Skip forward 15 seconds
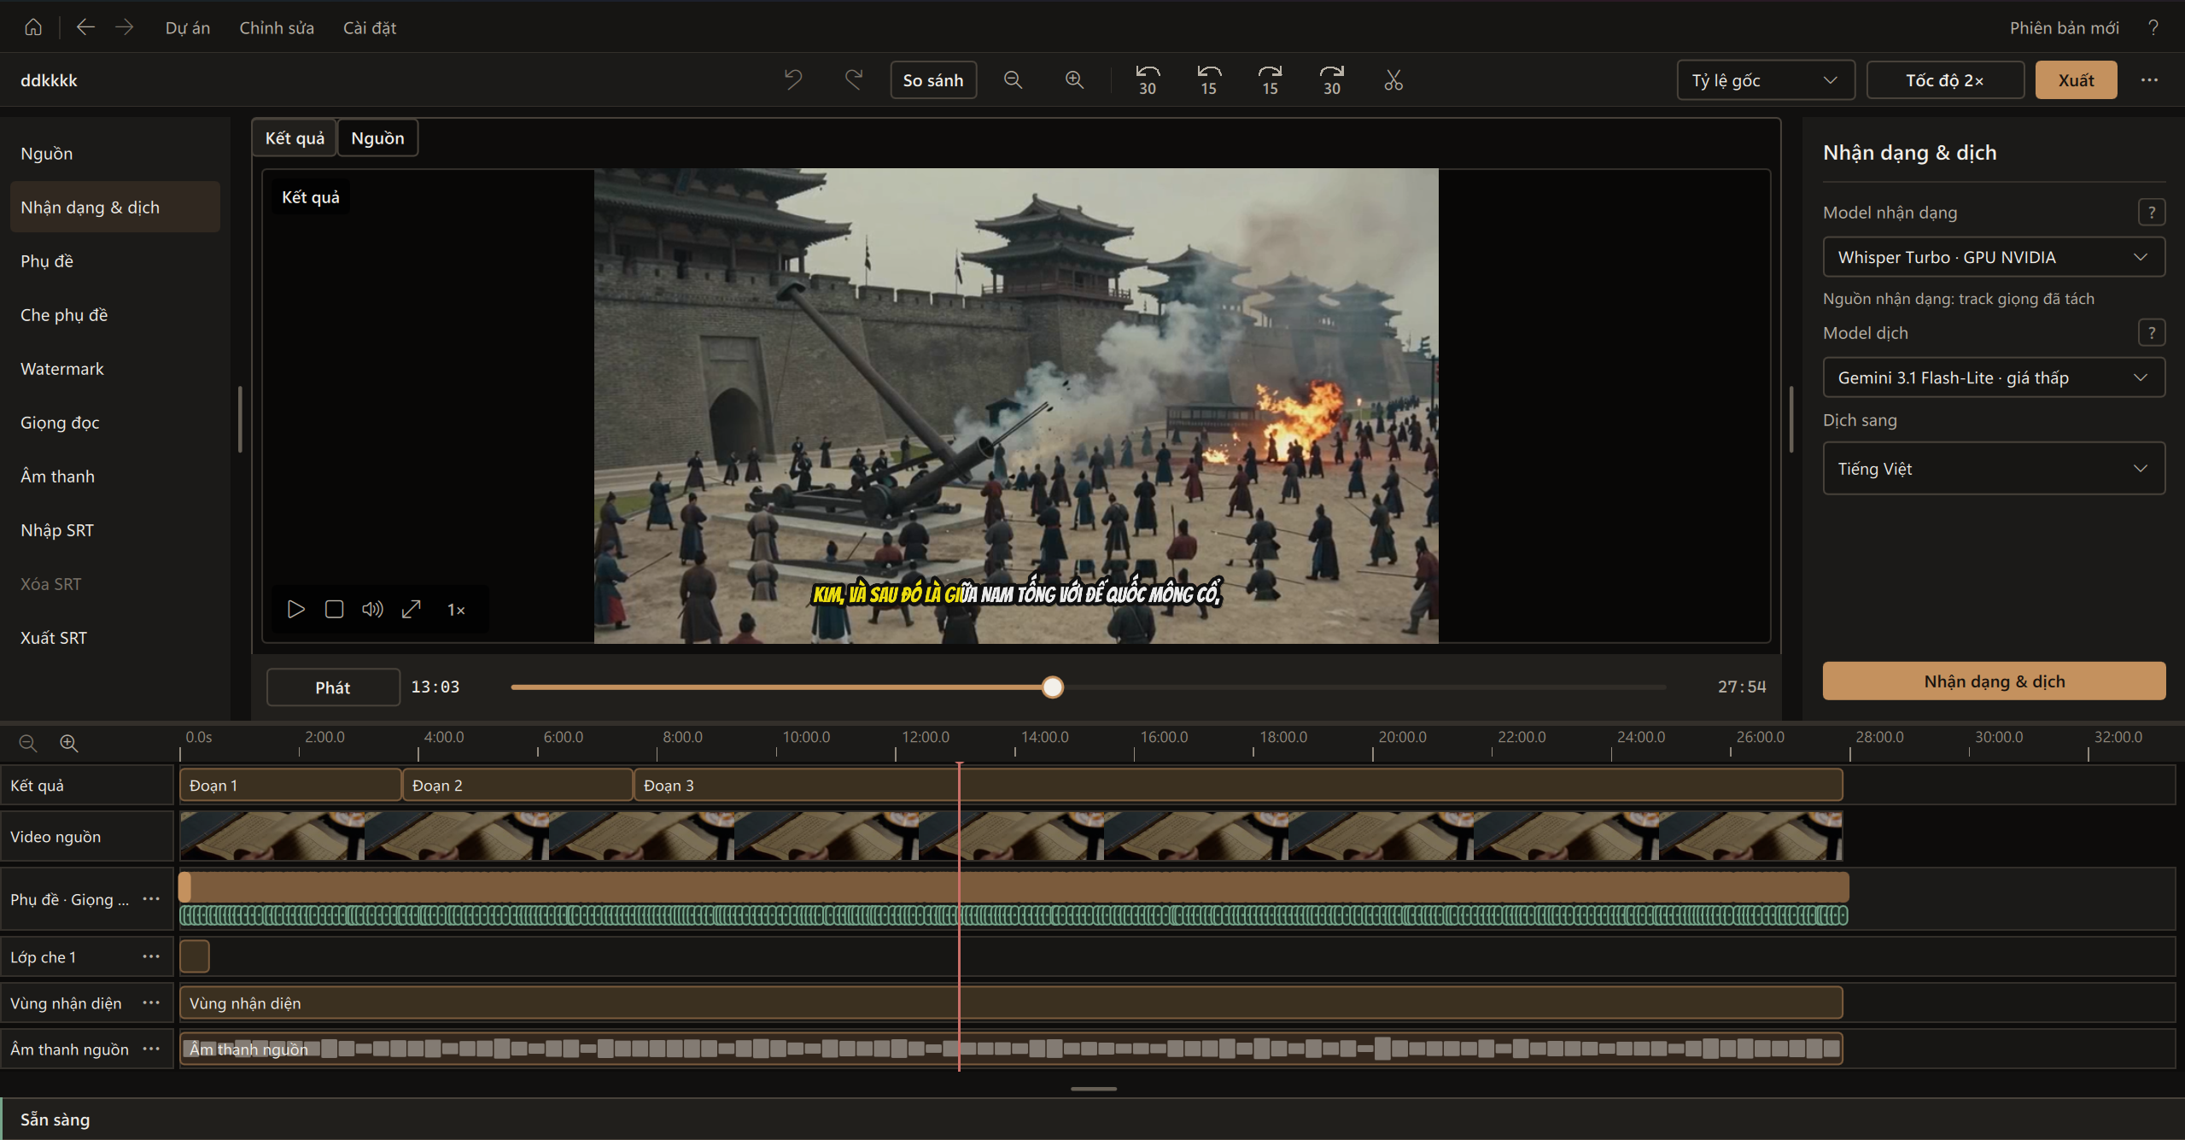Viewport: 2185px width, 1140px height. 1271,79
